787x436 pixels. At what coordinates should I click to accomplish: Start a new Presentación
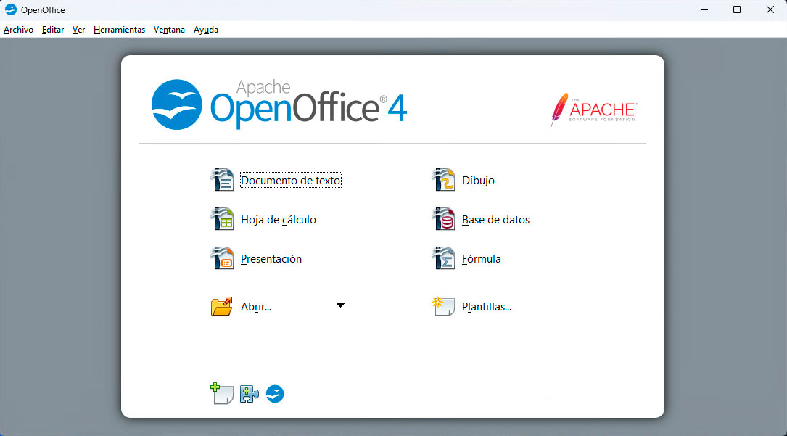pyautogui.click(x=271, y=259)
